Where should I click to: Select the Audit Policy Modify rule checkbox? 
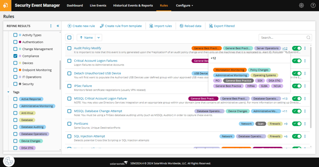tap(69, 48)
